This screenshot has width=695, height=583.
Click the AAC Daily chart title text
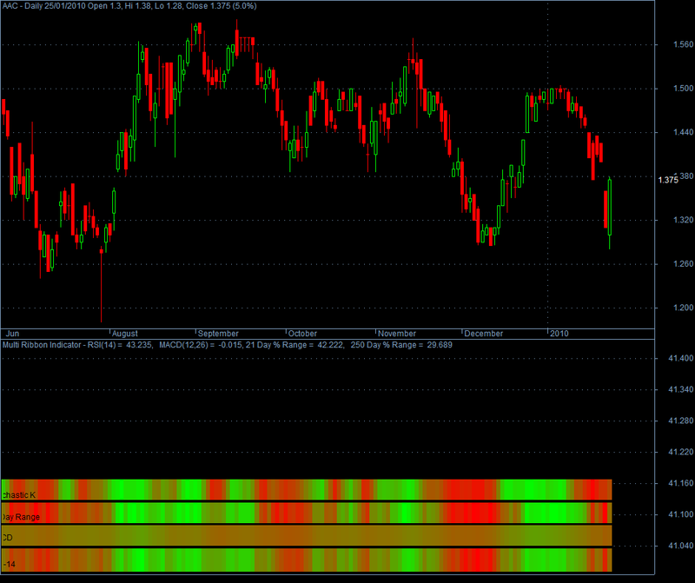click(129, 6)
